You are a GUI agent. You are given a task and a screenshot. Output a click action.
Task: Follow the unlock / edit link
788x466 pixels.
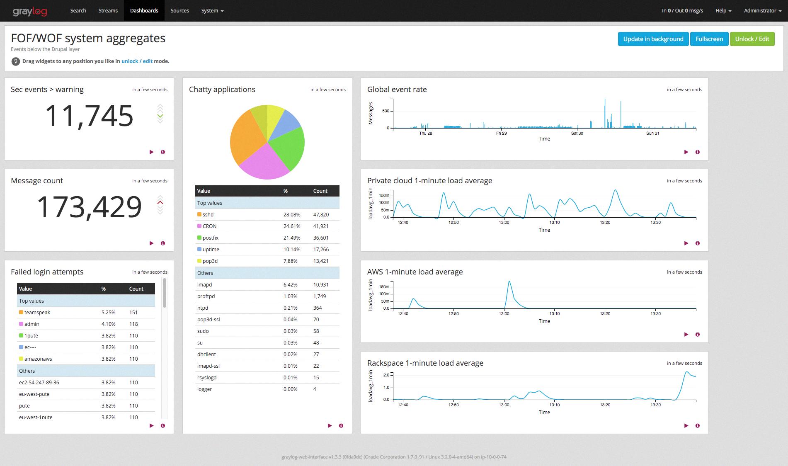(x=137, y=61)
